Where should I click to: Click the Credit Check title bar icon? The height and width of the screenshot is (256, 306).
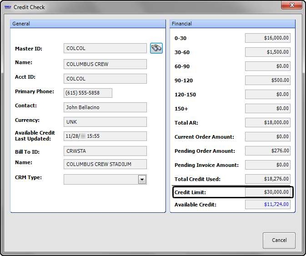8,7
